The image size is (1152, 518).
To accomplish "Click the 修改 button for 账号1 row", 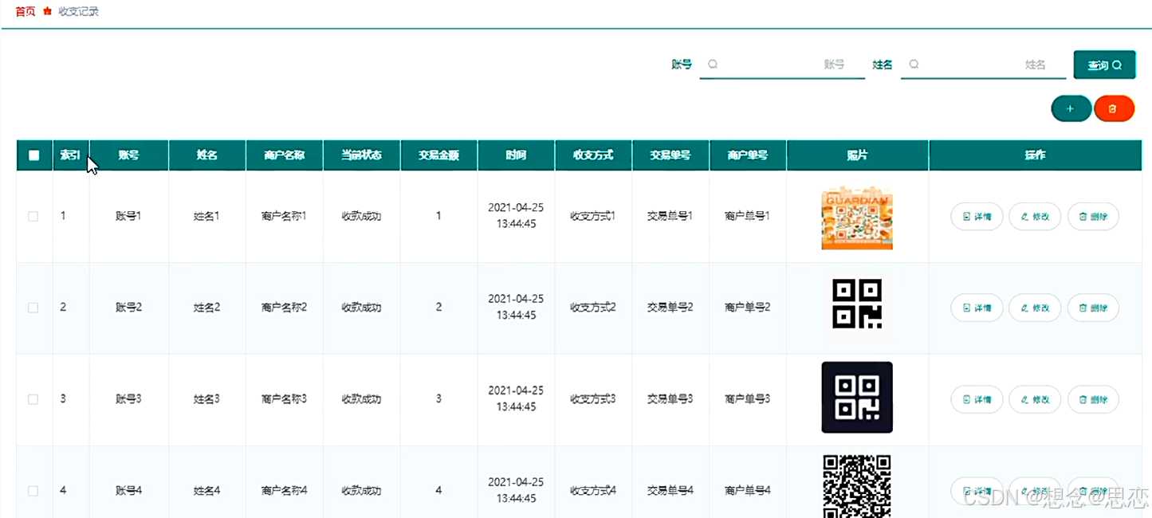I will tap(1035, 216).
